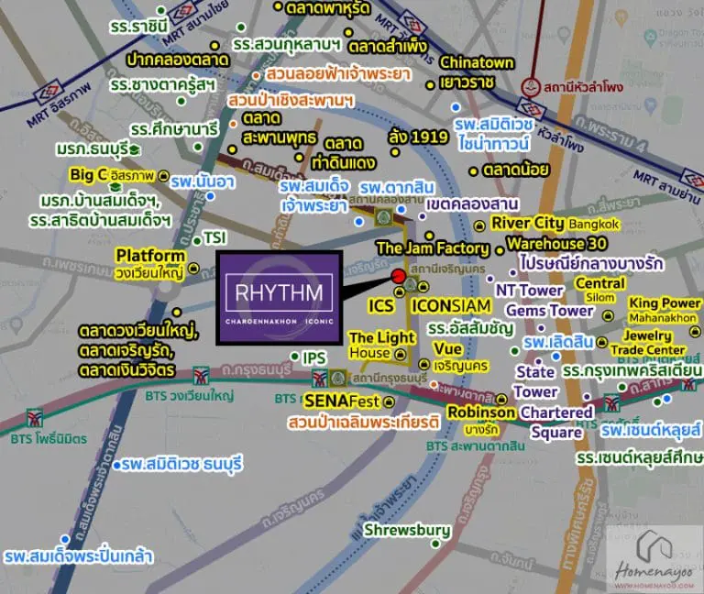This screenshot has height=594, width=704.
Task: Click the red project location marker
Action: coord(398,277)
